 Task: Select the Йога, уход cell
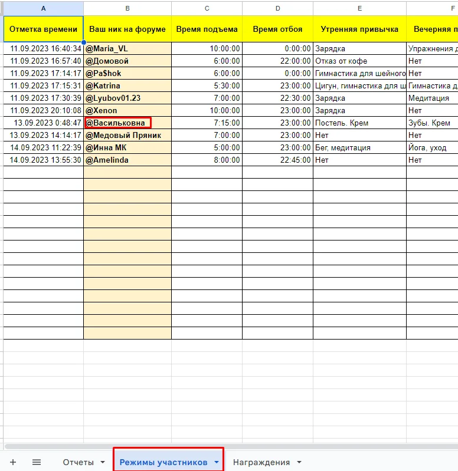click(x=432, y=147)
